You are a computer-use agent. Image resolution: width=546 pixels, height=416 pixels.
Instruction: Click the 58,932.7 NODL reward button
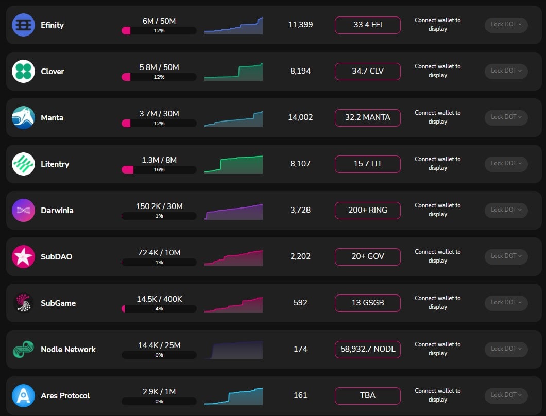368,349
